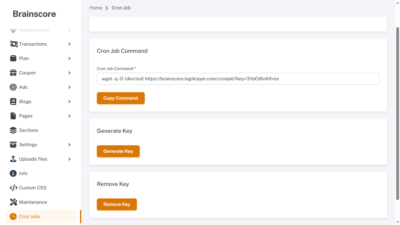Expand the Blogs submenu chevron
The width and height of the screenshot is (400, 225).
coord(69,102)
